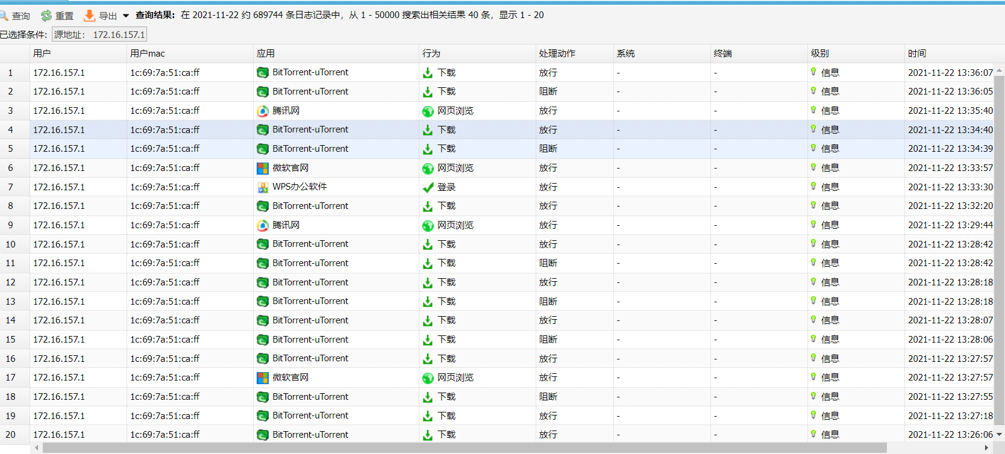
Task: Click the 微软官网 Windows logo in row 6
Action: [263, 168]
